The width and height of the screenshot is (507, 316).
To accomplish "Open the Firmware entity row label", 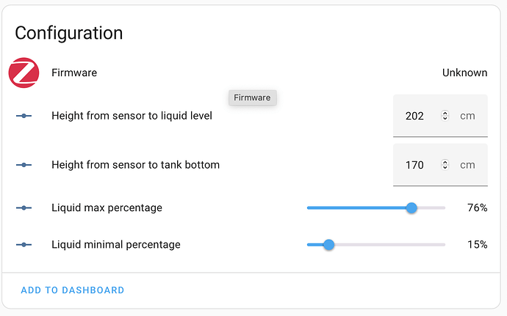I will tap(74, 73).
